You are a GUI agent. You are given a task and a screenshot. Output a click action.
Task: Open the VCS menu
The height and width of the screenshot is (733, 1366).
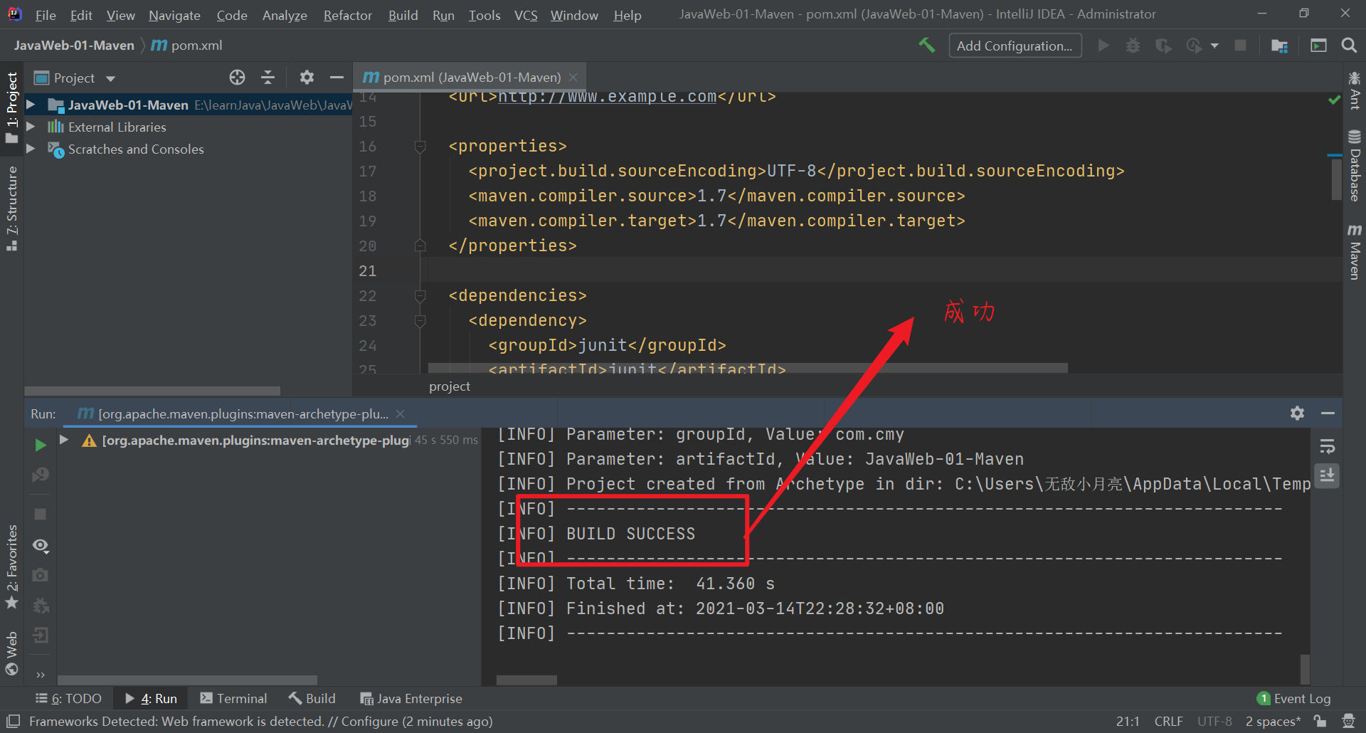pyautogui.click(x=526, y=15)
